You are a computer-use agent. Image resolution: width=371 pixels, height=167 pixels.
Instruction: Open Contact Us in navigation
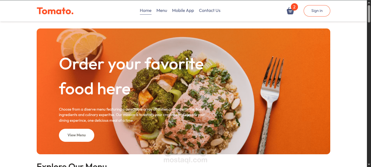click(x=210, y=11)
